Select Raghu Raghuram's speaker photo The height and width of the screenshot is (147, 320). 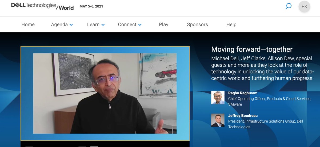[218, 98]
